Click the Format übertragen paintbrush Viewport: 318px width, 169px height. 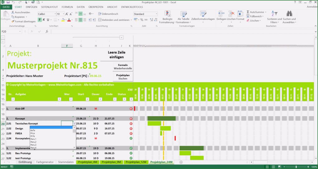[x=13, y=21]
